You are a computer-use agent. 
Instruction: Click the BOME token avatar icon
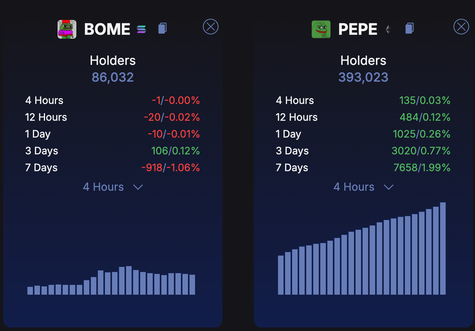pos(67,29)
